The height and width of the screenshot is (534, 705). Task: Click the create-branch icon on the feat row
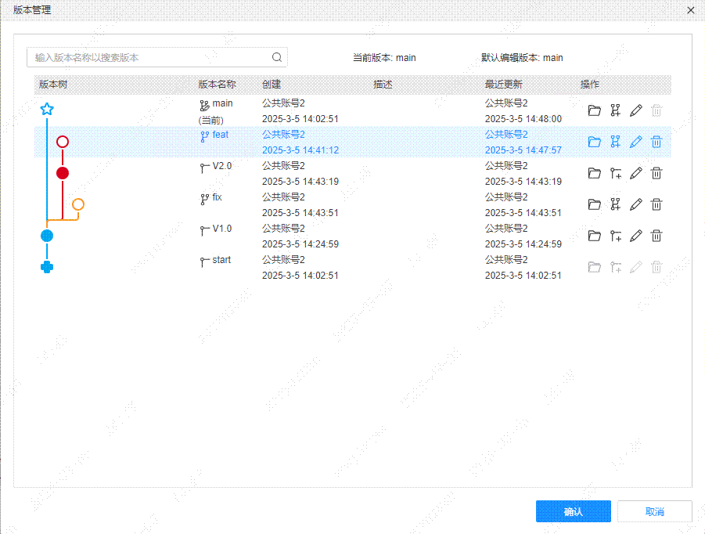click(x=615, y=142)
